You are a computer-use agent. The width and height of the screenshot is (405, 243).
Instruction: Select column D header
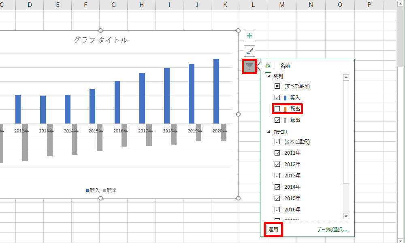pos(30,4)
